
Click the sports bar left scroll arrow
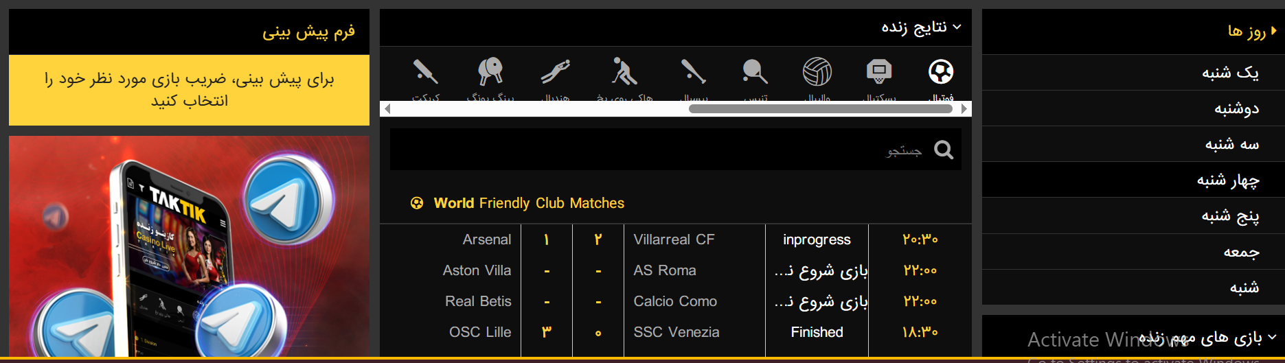point(387,108)
